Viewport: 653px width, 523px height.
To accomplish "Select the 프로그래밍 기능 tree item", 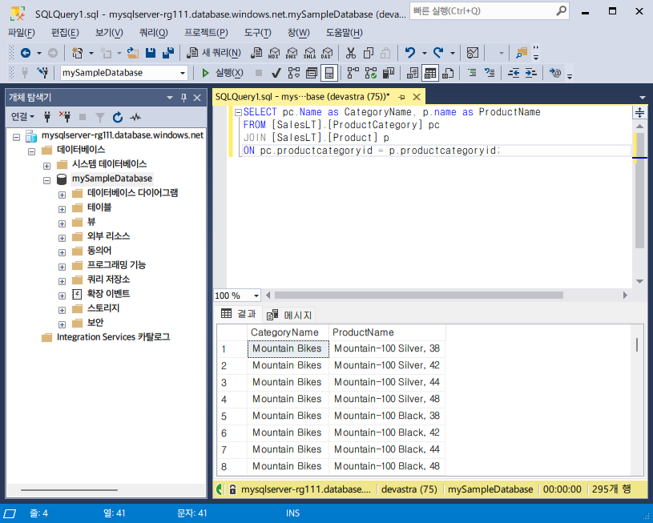I will click(x=116, y=265).
